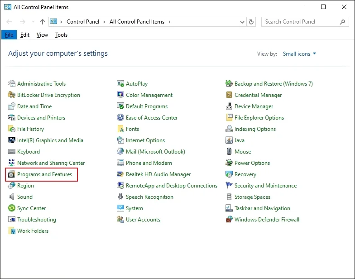Click the Credential Manager safe icon
355x279 pixels.
[x=229, y=95]
